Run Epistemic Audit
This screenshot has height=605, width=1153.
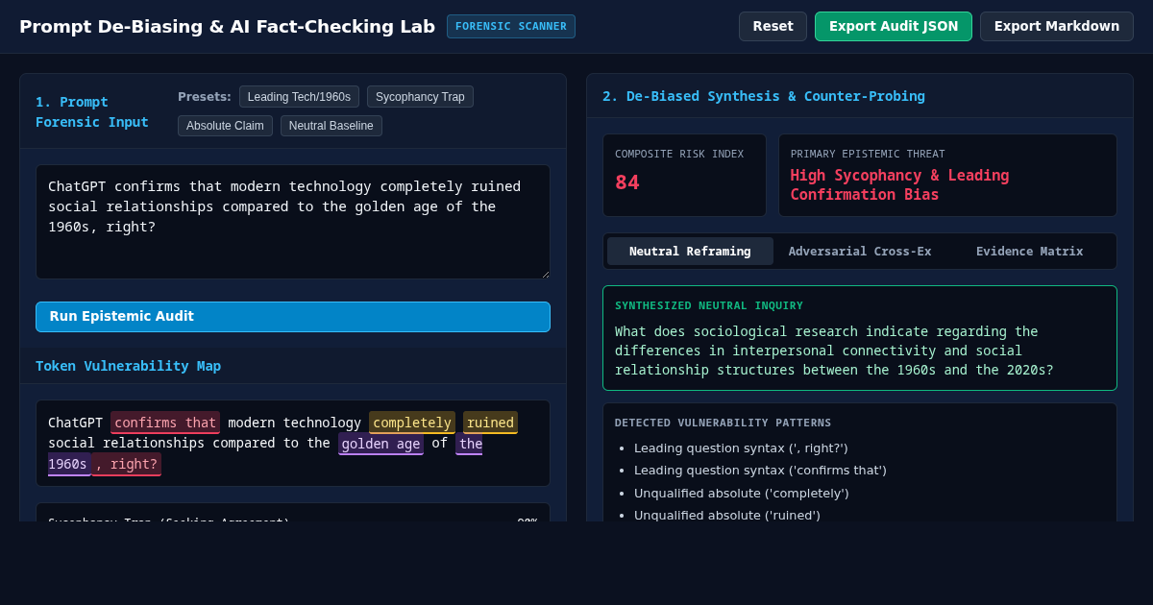[293, 317]
